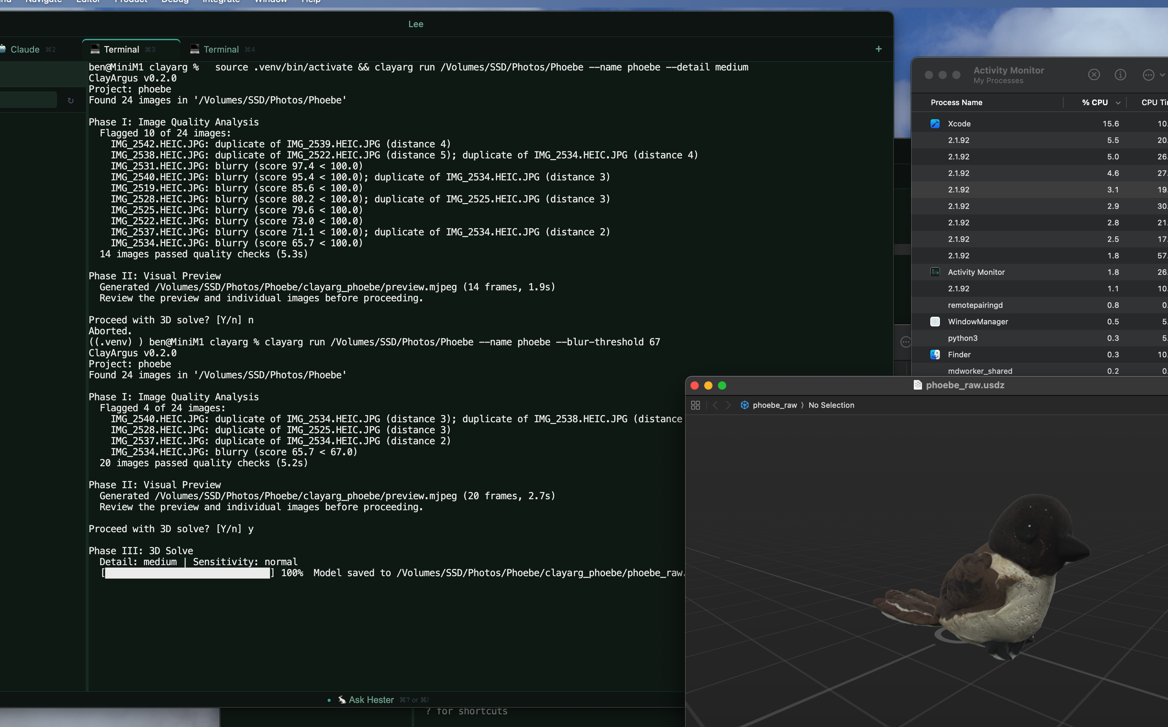Click the phoebe_raw breadcrumb cube icon
This screenshot has height=727, width=1168.
744,405
